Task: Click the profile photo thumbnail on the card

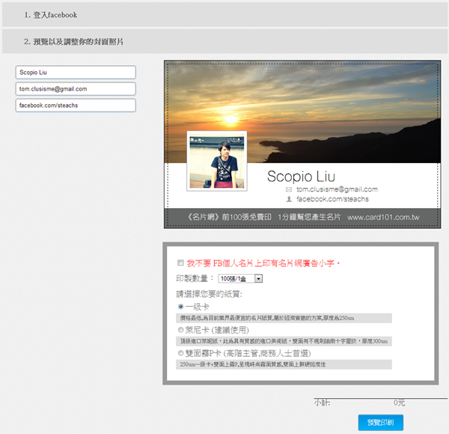Action: tap(216, 160)
